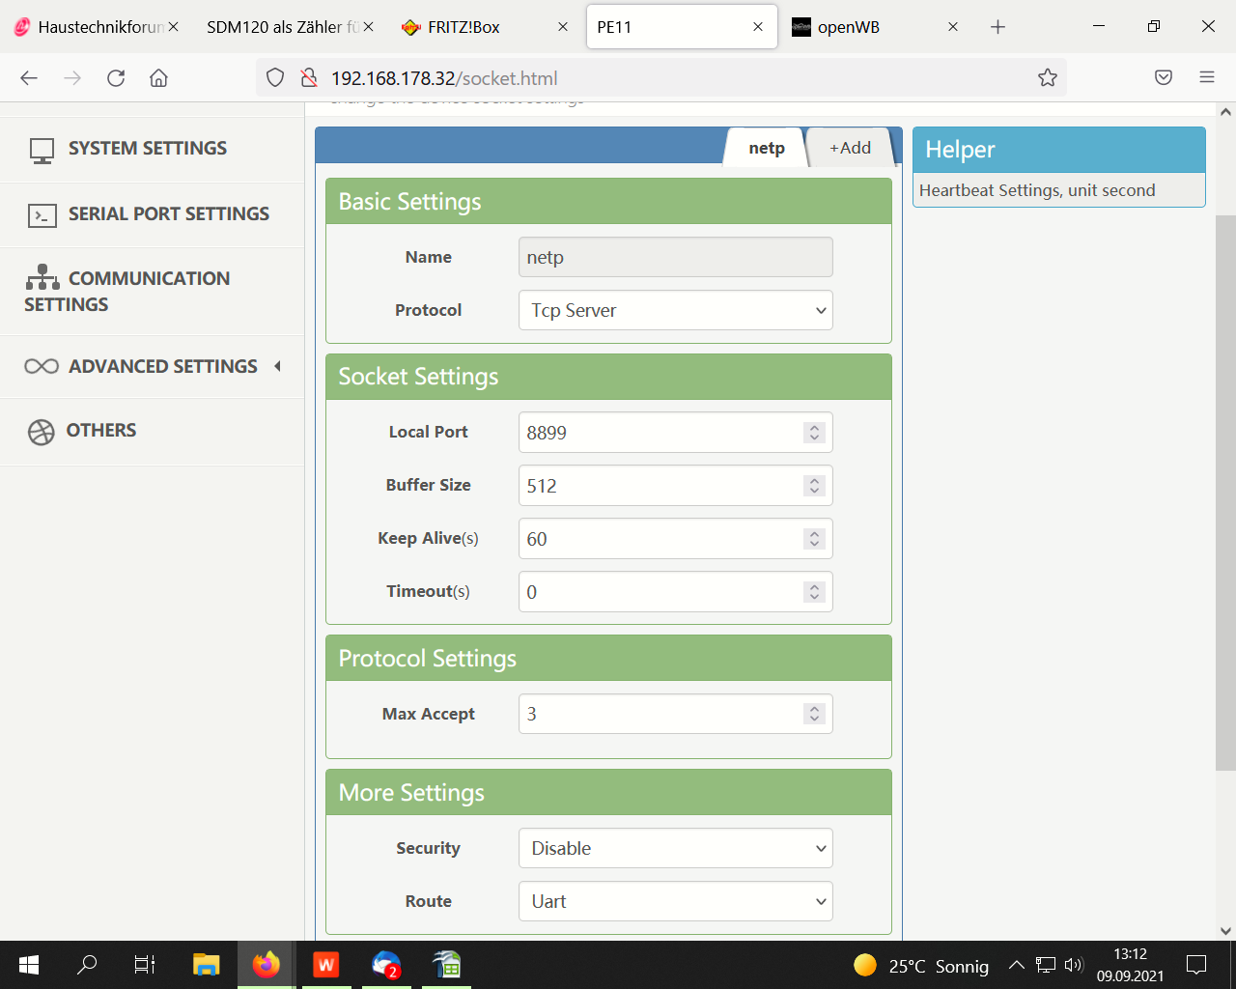The height and width of the screenshot is (989, 1236).
Task: Open weather widget showing 25°C Sonnig
Action: tap(921, 966)
